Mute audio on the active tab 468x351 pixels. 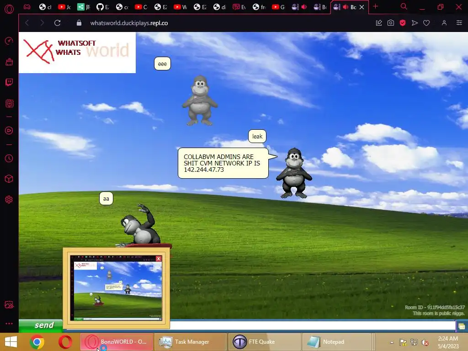pyautogui.click(x=346, y=7)
